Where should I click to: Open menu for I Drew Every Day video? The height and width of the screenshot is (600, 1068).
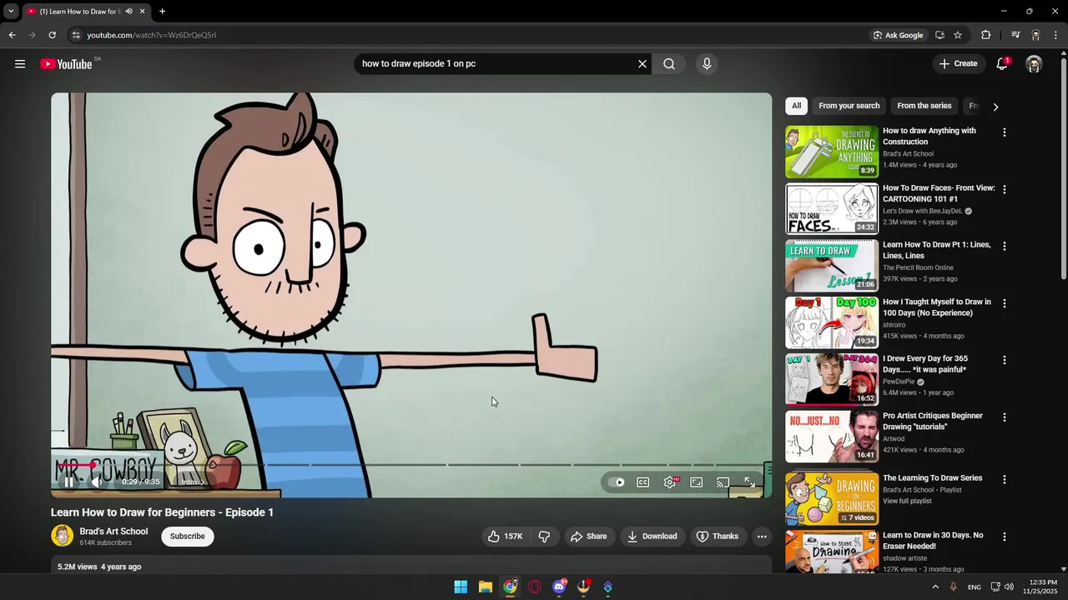point(1004,360)
